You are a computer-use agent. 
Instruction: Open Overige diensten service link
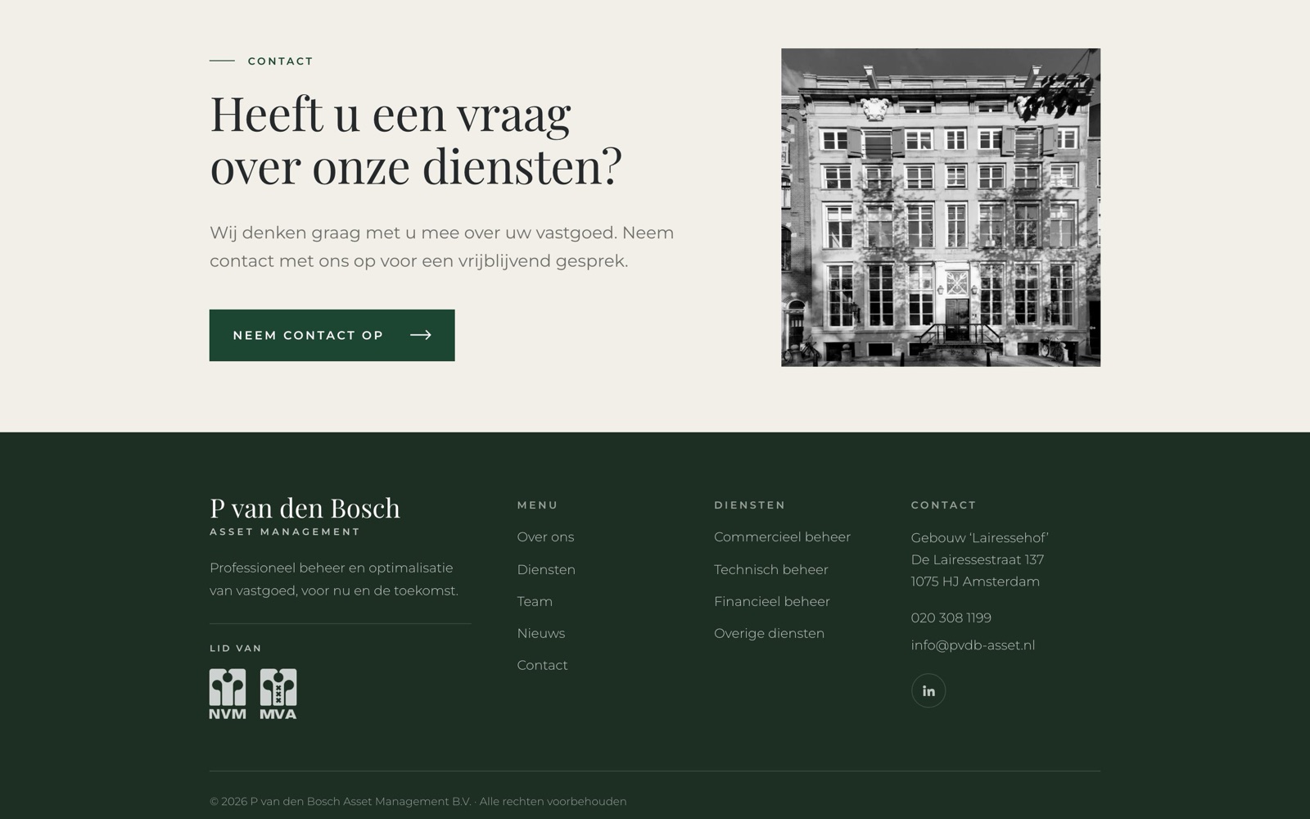tap(769, 633)
